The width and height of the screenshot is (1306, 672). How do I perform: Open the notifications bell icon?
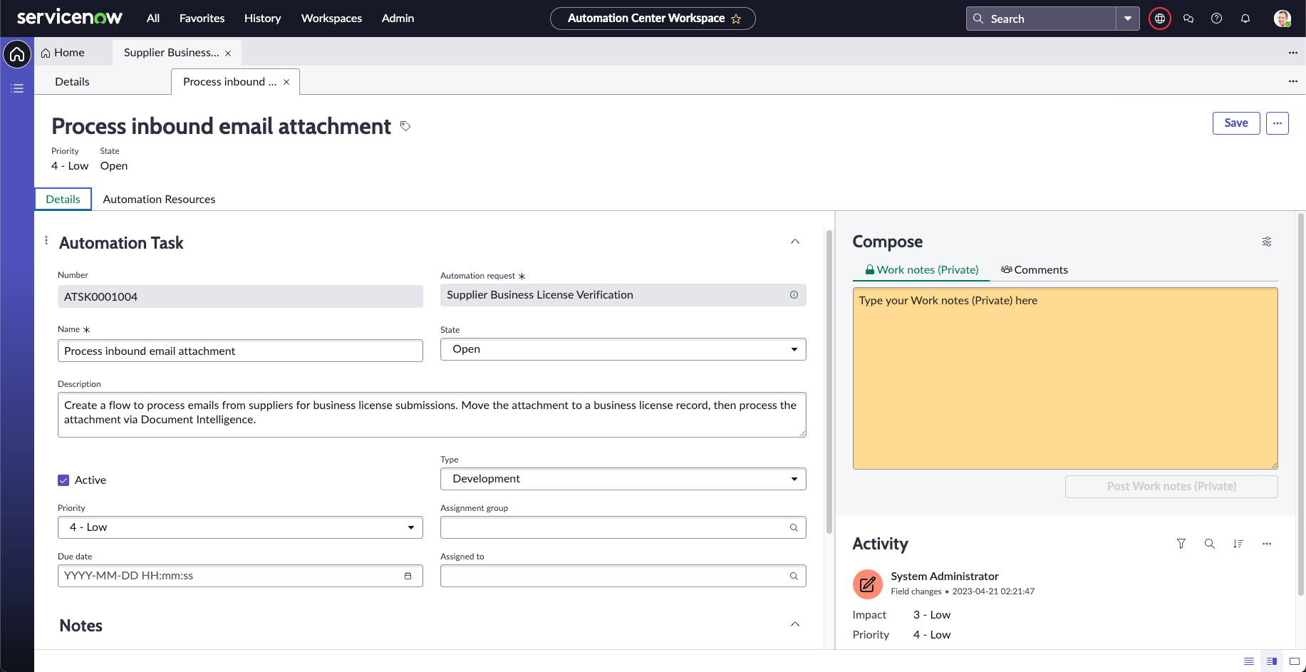pos(1245,19)
